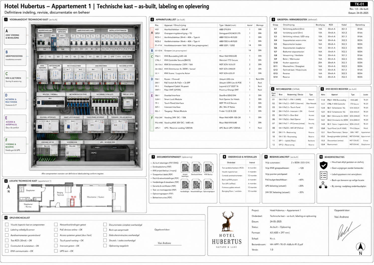Click the APC UPS unit in cabinet photo
This screenshot has height=265, width=374.
click(x=107, y=153)
